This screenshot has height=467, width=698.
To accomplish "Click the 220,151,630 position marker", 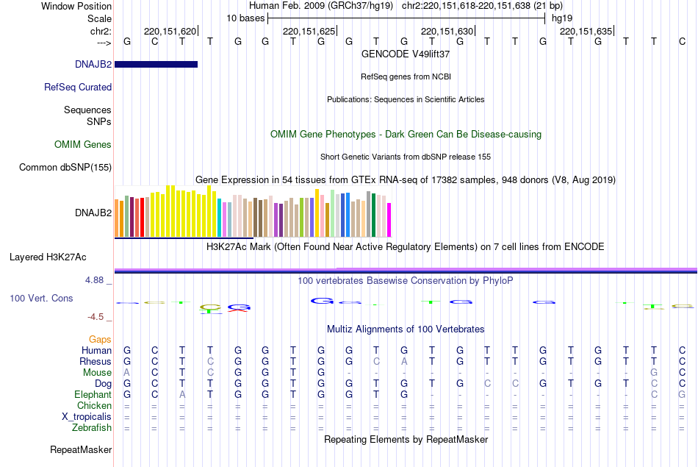I will (x=447, y=31).
